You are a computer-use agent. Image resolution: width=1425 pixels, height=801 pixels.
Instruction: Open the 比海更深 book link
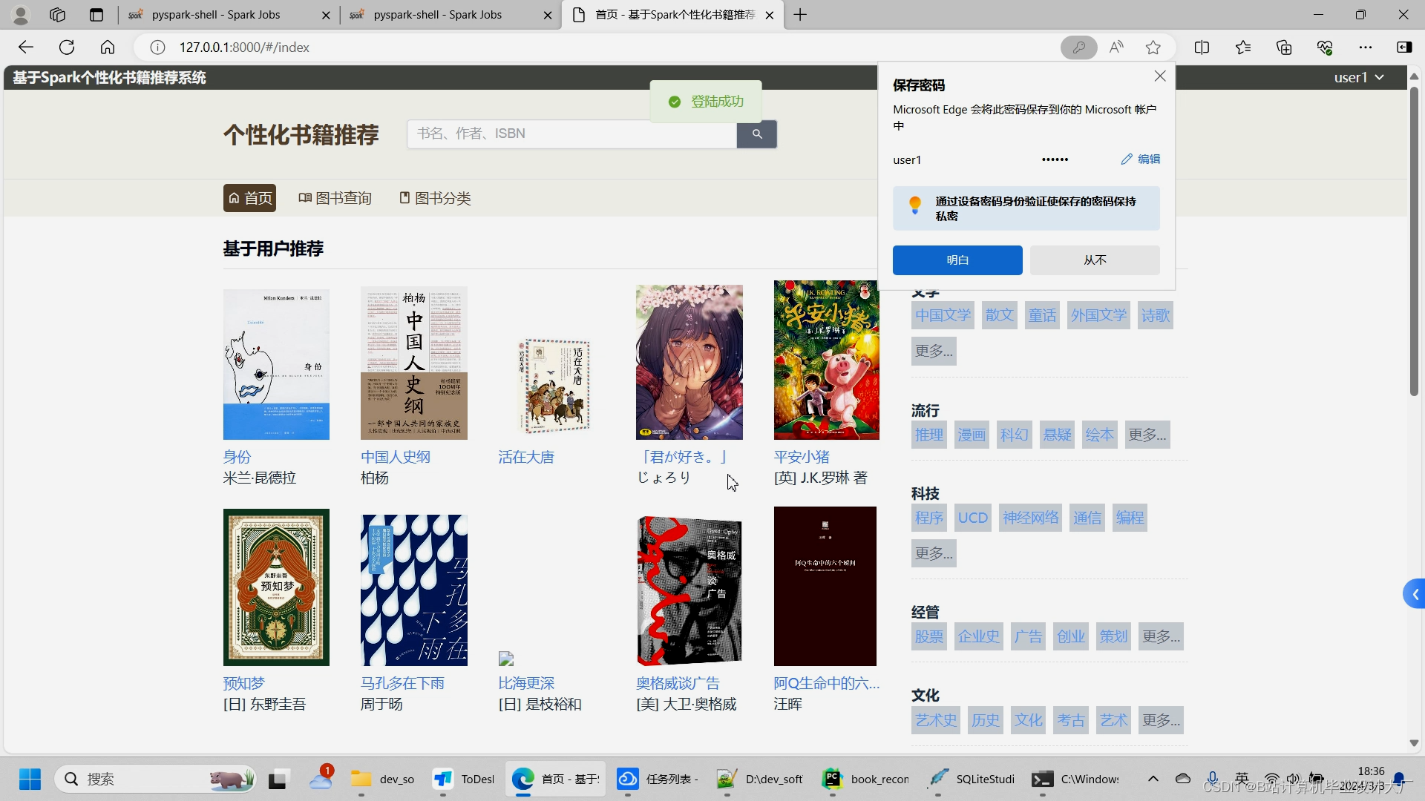point(526,683)
